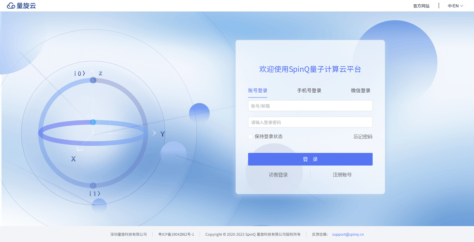Open the 官方网站 official site link

point(421,6)
